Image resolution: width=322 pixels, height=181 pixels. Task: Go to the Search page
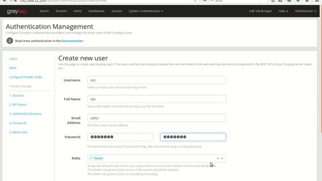pos(44,11)
